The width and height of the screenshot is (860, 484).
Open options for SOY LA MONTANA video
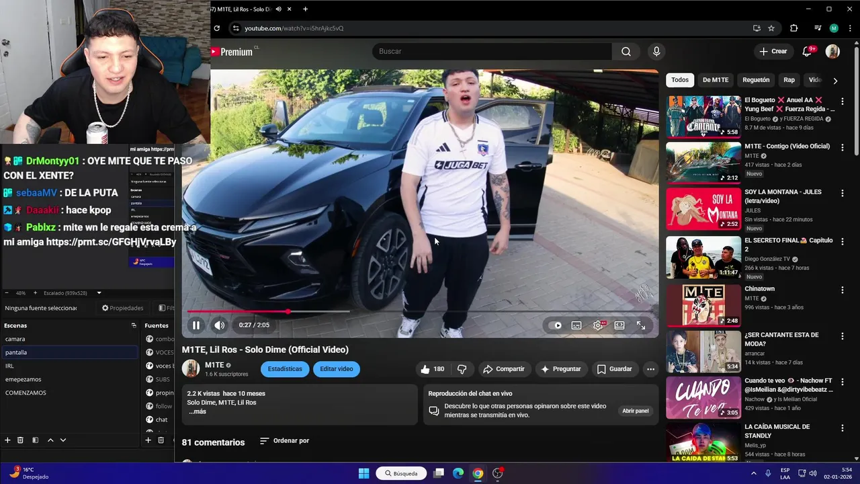point(842,193)
